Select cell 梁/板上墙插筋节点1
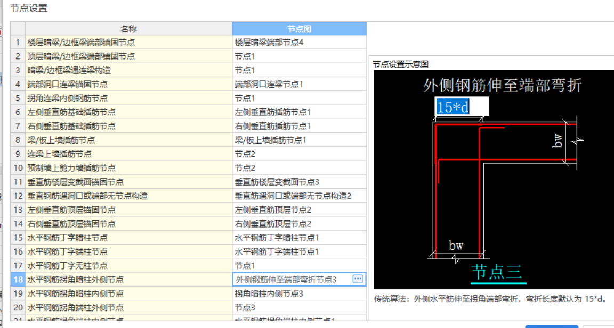 [299, 140]
